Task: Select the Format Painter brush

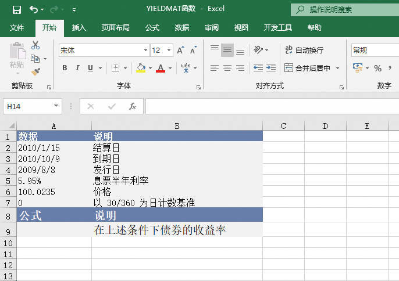Action: tap(35, 71)
